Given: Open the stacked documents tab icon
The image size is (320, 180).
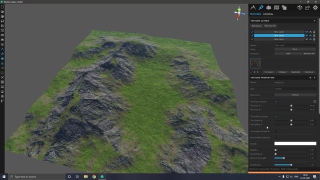Looking at the screenshot, I should point(284,8).
